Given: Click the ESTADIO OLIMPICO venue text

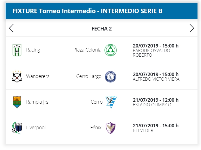Looking at the screenshot, I should [152, 105].
